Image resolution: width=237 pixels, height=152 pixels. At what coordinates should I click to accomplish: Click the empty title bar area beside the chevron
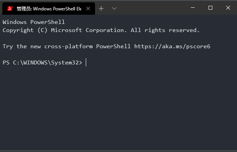click(x=153, y=8)
